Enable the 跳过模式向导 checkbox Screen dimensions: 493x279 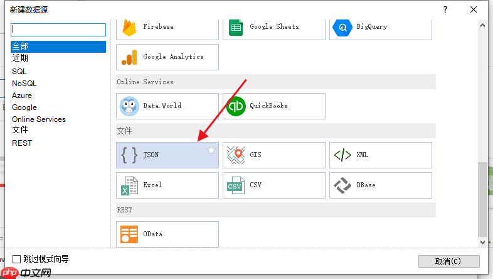pyautogui.click(x=17, y=259)
